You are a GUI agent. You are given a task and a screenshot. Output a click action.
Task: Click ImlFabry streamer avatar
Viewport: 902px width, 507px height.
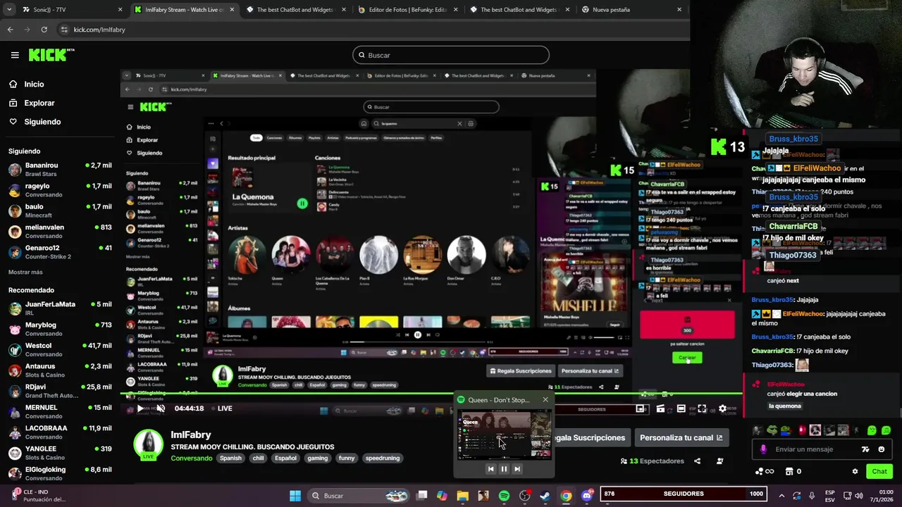148,444
